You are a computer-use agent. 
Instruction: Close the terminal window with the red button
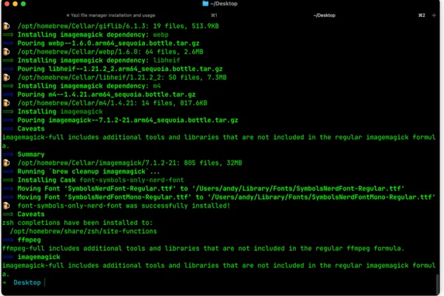(x=7, y=4)
